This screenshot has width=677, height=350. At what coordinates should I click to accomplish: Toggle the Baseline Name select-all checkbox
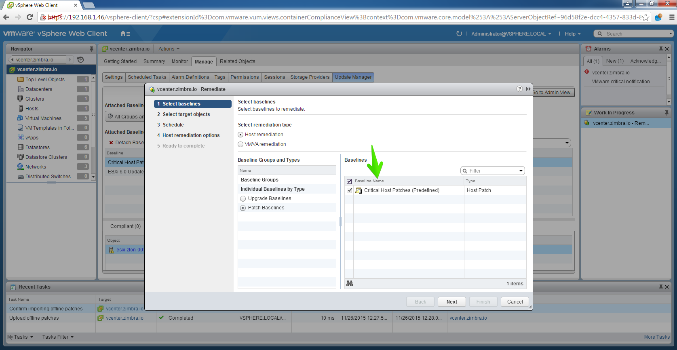pos(349,181)
